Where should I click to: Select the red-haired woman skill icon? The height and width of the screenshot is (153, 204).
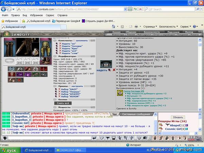point(28,69)
